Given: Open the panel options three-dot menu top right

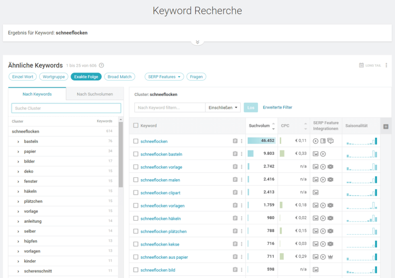Looking at the screenshot, I should (x=386, y=65).
